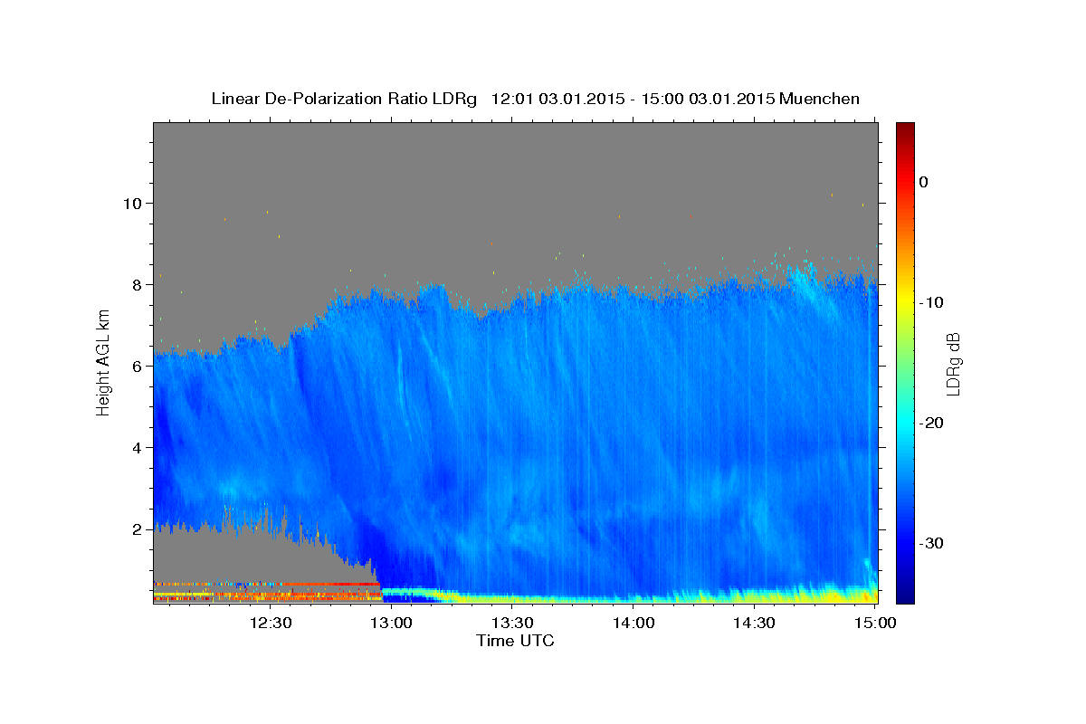Click the colorbar label '0'
Viewport: 1086px width, 724px height.
click(923, 182)
